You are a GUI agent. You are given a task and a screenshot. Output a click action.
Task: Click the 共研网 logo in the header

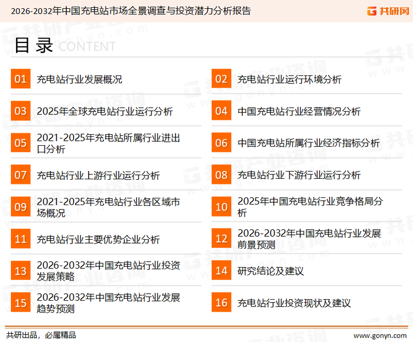(x=388, y=11)
